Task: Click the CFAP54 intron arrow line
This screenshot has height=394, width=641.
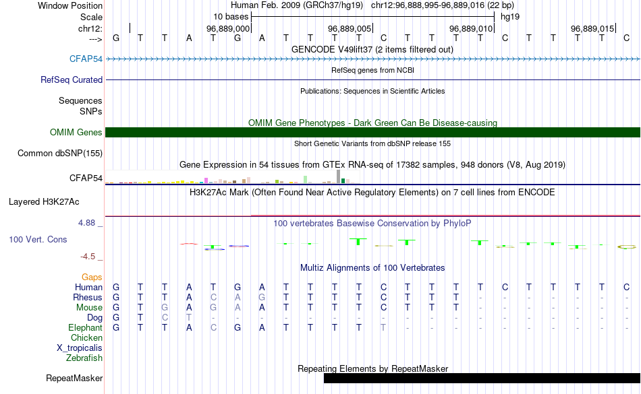Action: coord(373,59)
